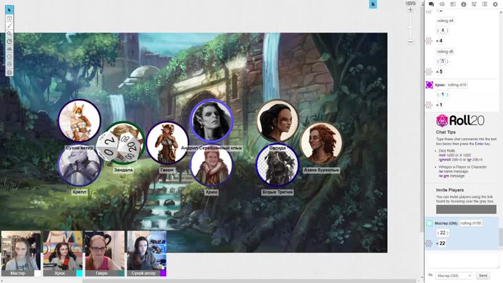503x283 pixels.
Task: Adjust the map zoom slider handle
Action: pyautogui.click(x=411, y=28)
